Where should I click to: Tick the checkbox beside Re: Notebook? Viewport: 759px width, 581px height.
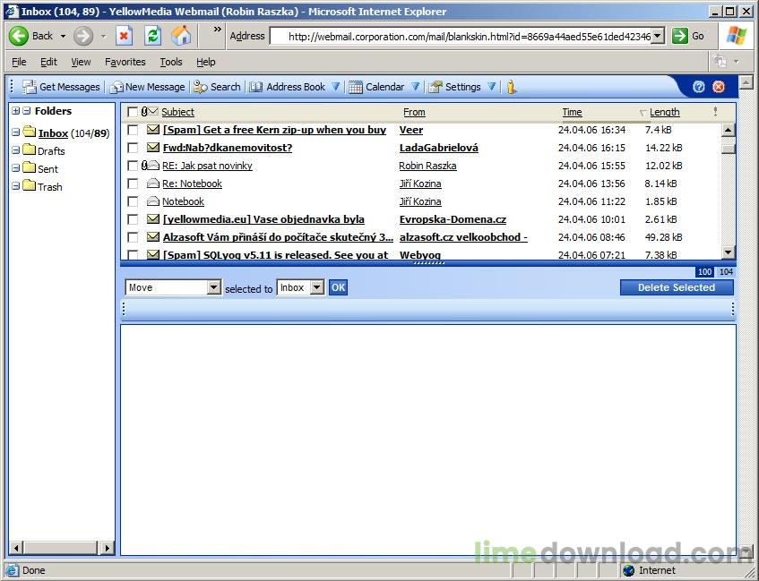[132, 184]
